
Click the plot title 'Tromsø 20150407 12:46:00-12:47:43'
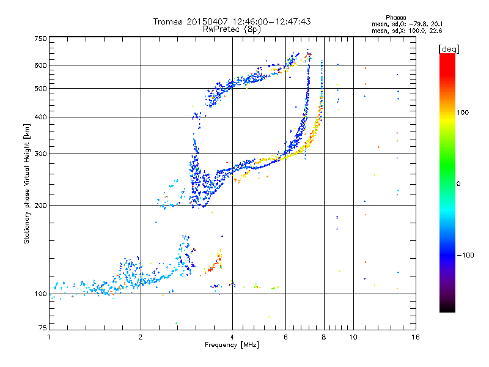tap(232, 21)
